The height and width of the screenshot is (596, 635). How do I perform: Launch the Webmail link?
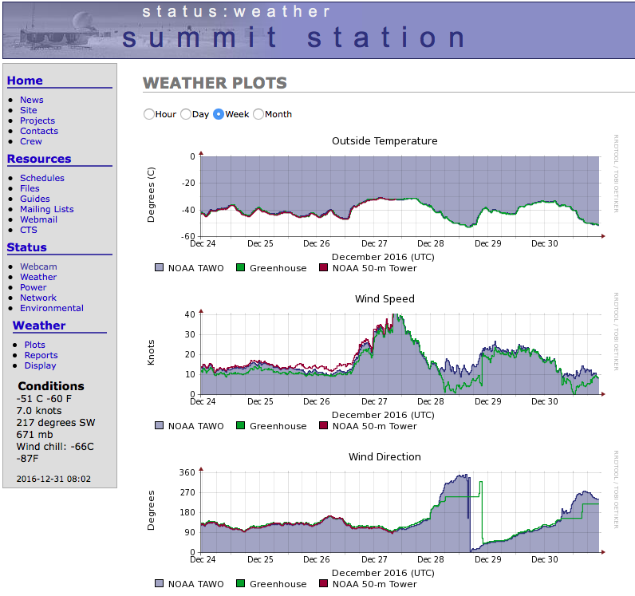[x=38, y=219]
